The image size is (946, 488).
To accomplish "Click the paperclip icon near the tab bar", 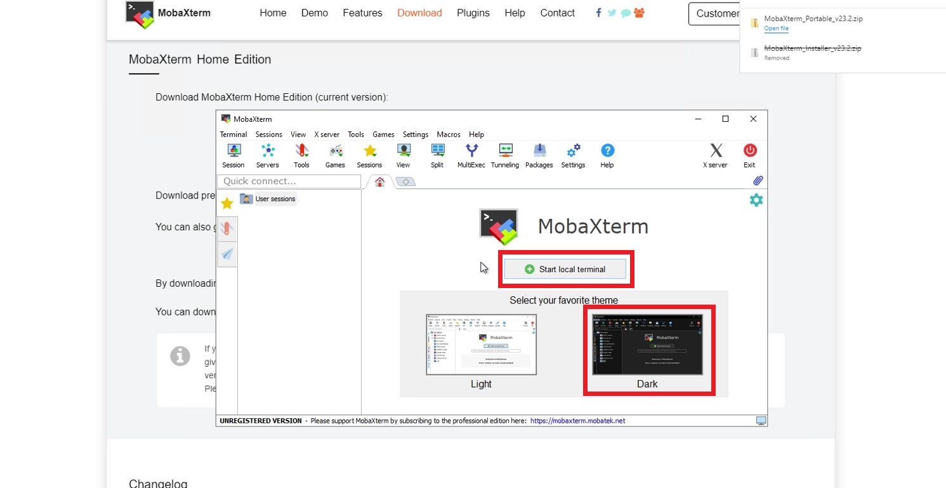I will (x=758, y=181).
